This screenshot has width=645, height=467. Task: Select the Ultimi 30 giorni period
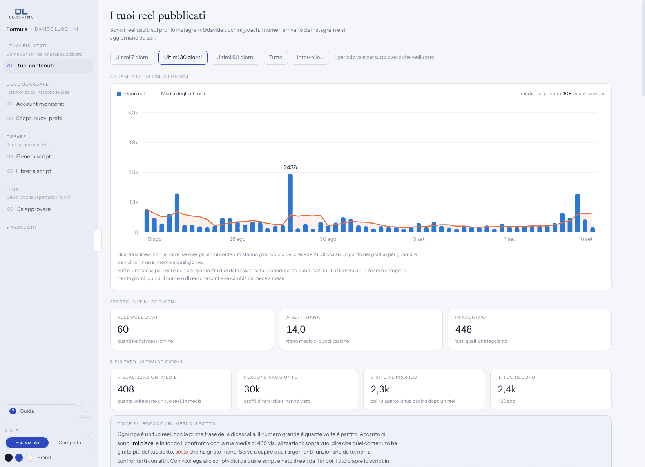point(183,58)
